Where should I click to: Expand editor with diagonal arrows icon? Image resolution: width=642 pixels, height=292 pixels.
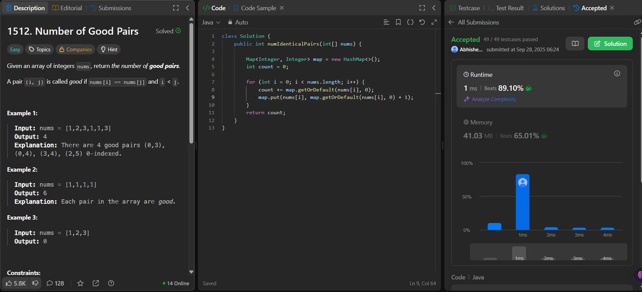[x=433, y=22]
